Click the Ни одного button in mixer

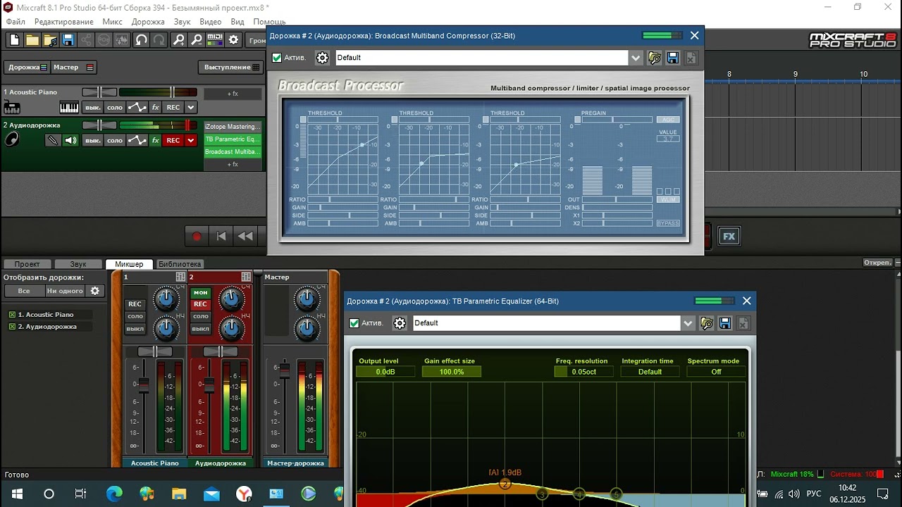pos(66,291)
